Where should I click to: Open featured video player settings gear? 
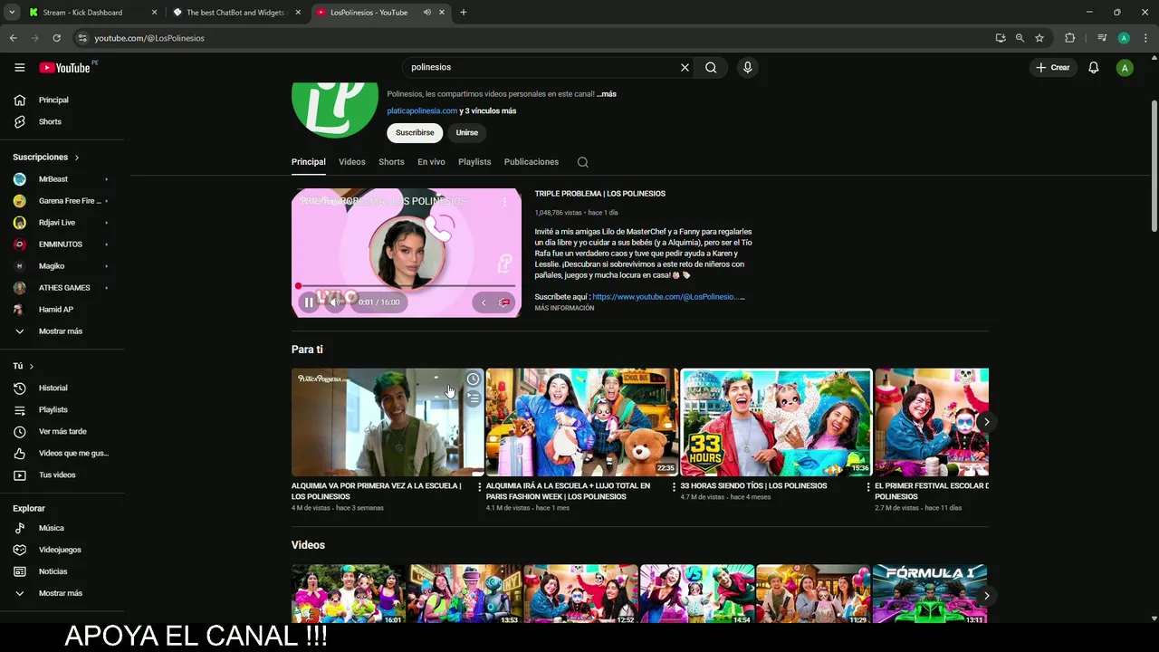pyautogui.click(x=504, y=302)
